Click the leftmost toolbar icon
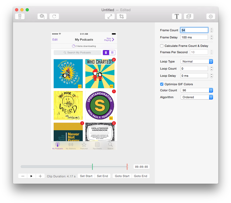 point(20,16)
